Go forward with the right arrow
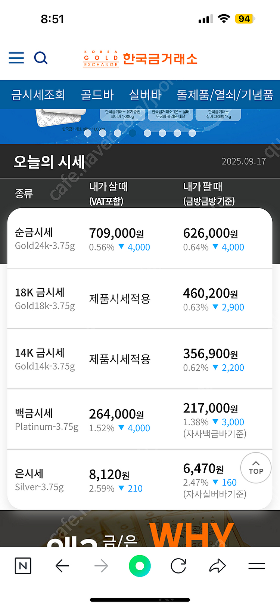 tap(101, 566)
